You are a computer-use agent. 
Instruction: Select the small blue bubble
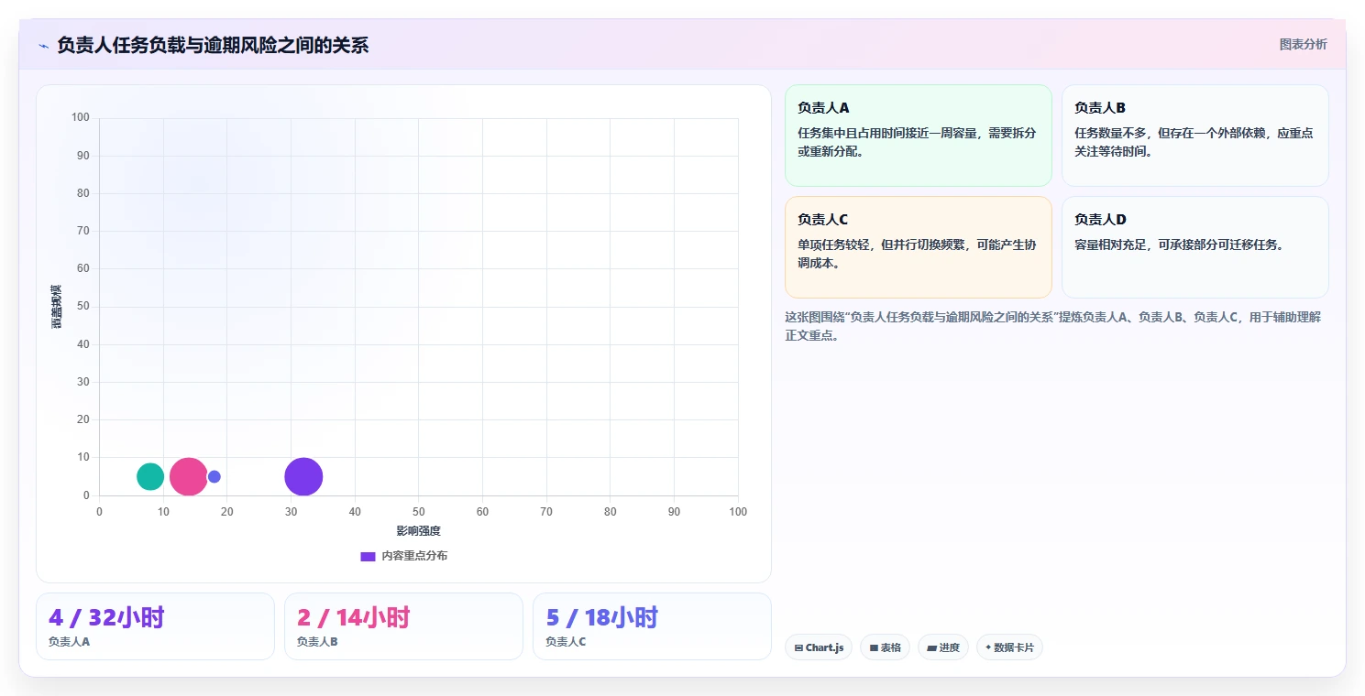point(215,476)
